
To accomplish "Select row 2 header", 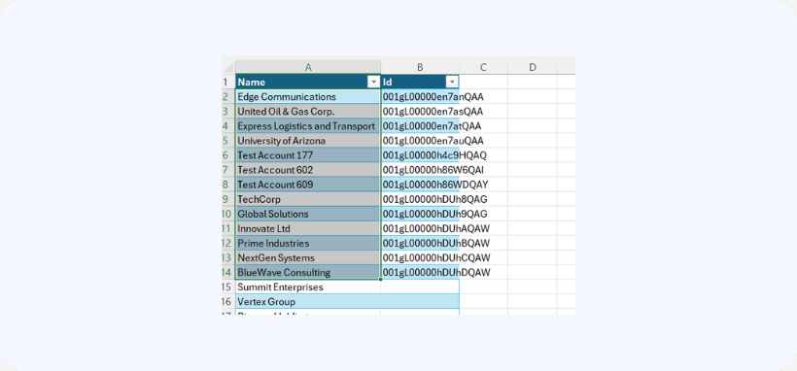I will pyautogui.click(x=228, y=96).
